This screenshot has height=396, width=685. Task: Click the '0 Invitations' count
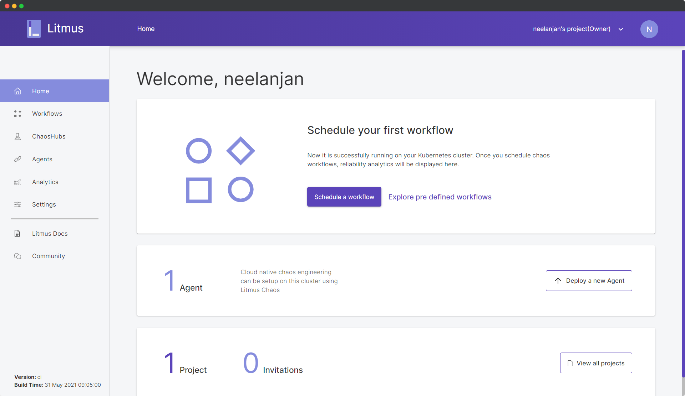[x=273, y=363]
